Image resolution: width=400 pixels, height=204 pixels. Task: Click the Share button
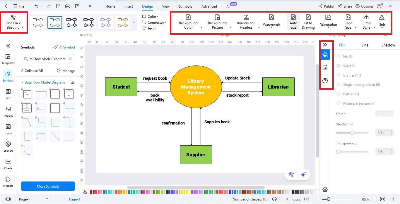tap(345, 6)
